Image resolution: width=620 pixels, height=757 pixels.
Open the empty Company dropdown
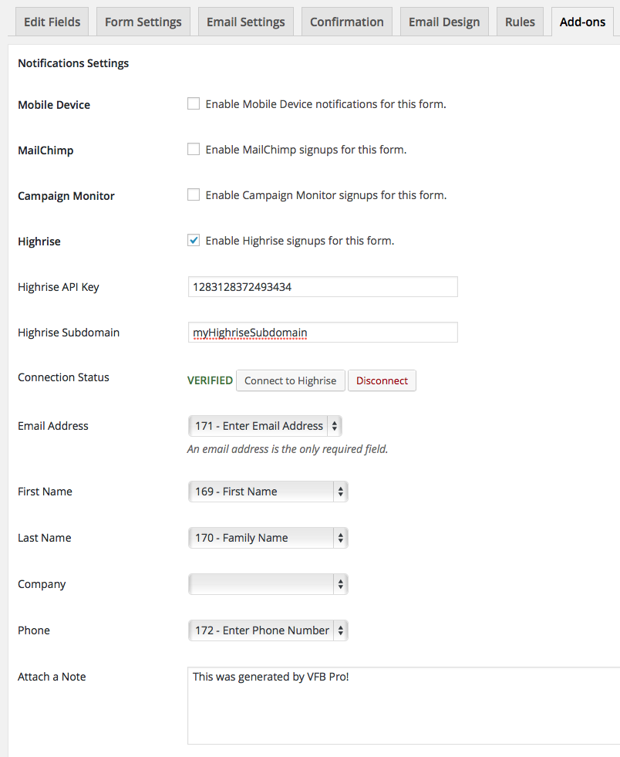pyautogui.click(x=268, y=584)
